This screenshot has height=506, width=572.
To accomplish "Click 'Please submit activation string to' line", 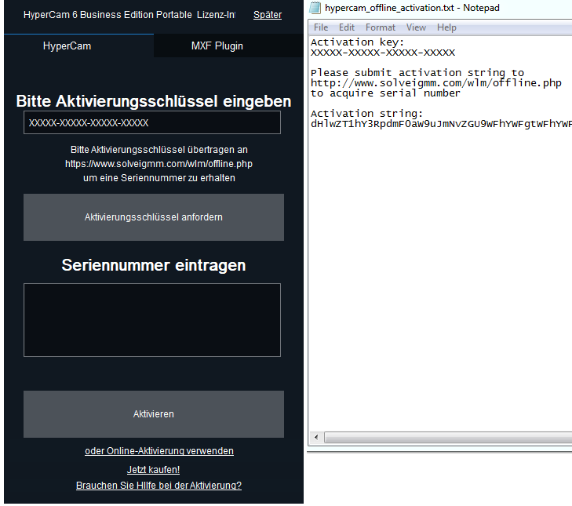I will (417, 73).
